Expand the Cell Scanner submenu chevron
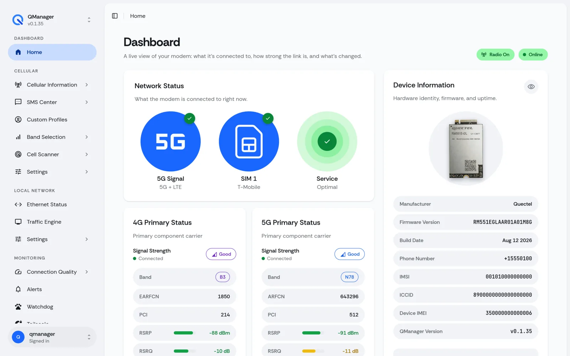Screen dimensions: 570x356 [x=87, y=155]
